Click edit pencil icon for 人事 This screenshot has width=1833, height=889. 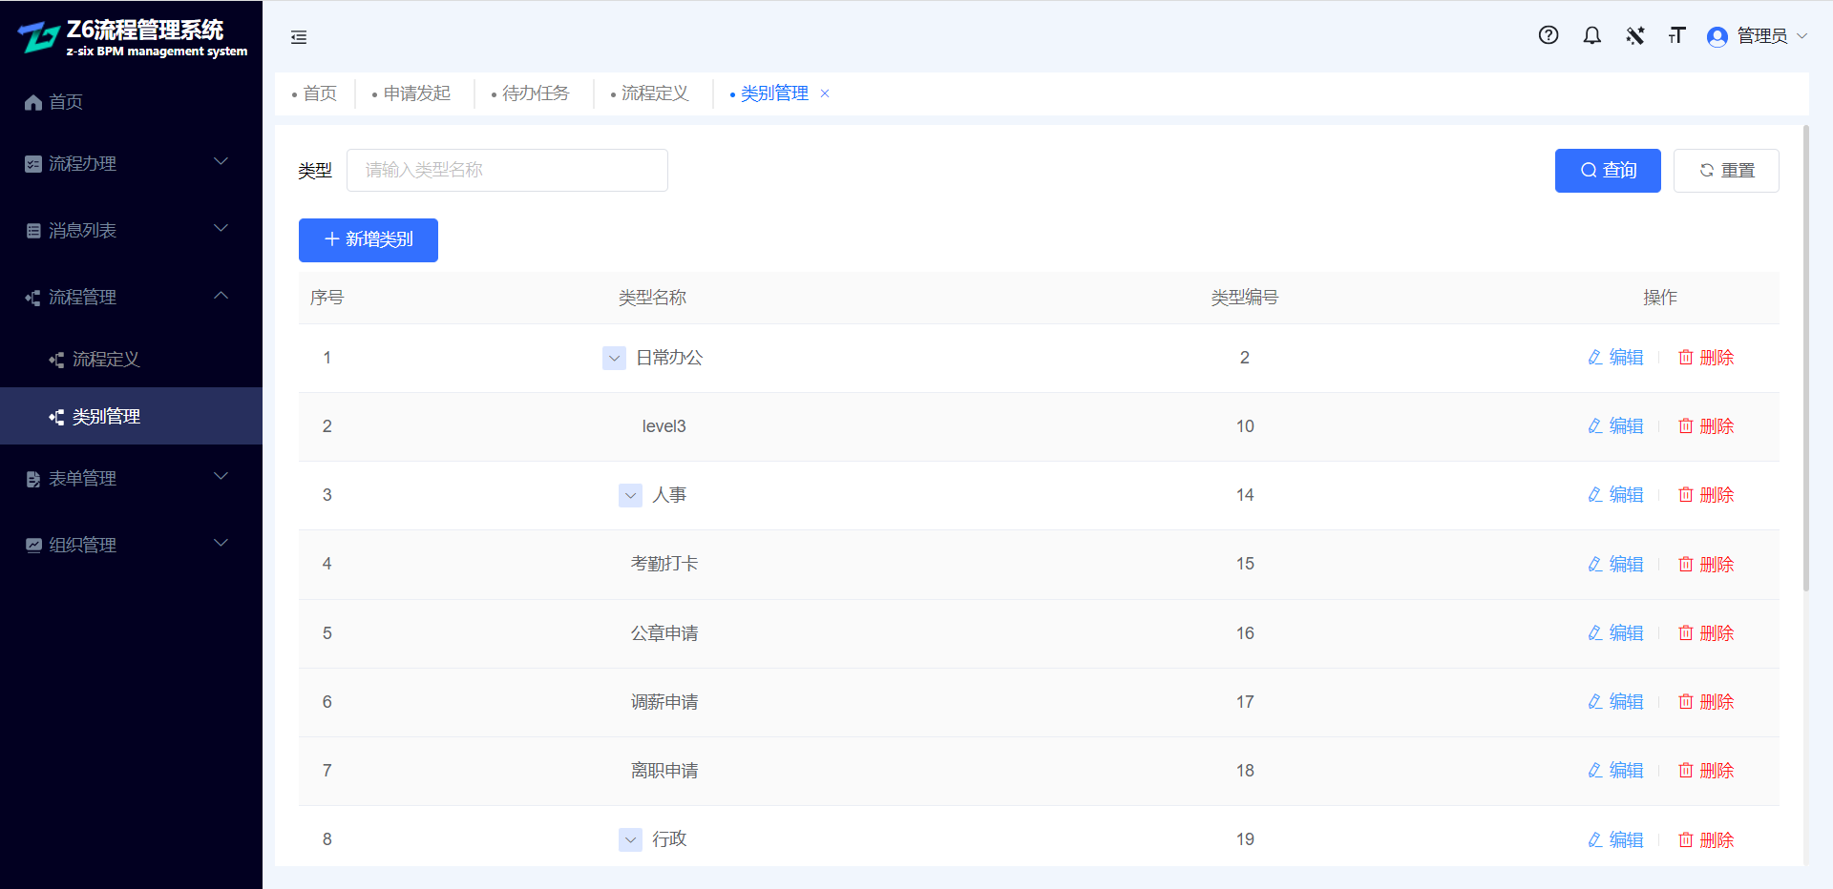click(1594, 495)
